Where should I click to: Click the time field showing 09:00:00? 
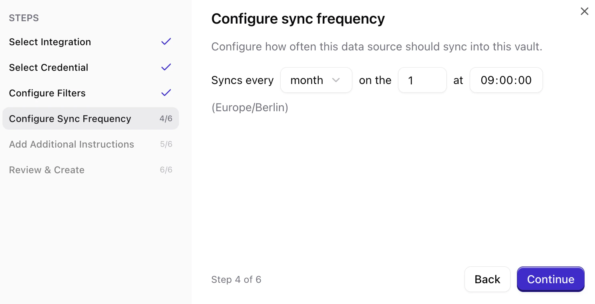pos(506,80)
